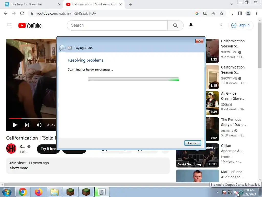Open second Minecraft block taskbar icon
This screenshot has height=197, width=262.
point(86,192)
